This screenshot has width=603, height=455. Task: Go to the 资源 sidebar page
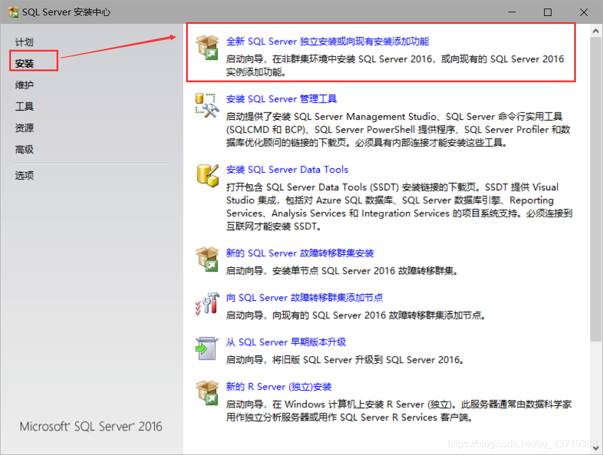(x=24, y=128)
